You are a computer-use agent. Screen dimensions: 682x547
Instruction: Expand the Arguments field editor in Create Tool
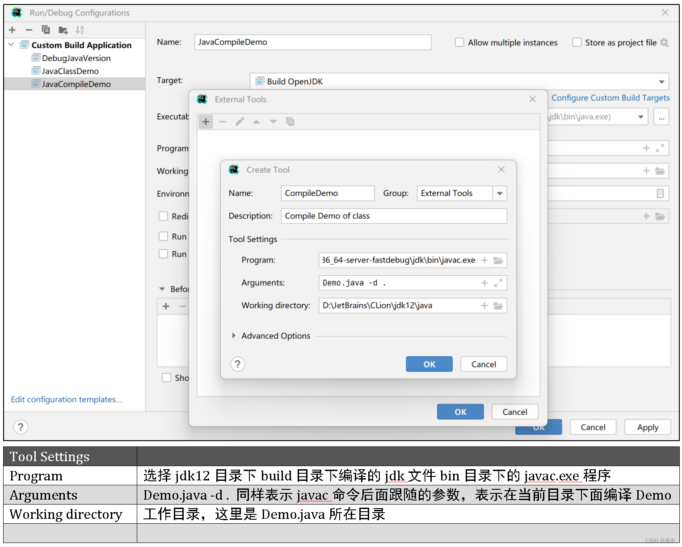pyautogui.click(x=498, y=283)
